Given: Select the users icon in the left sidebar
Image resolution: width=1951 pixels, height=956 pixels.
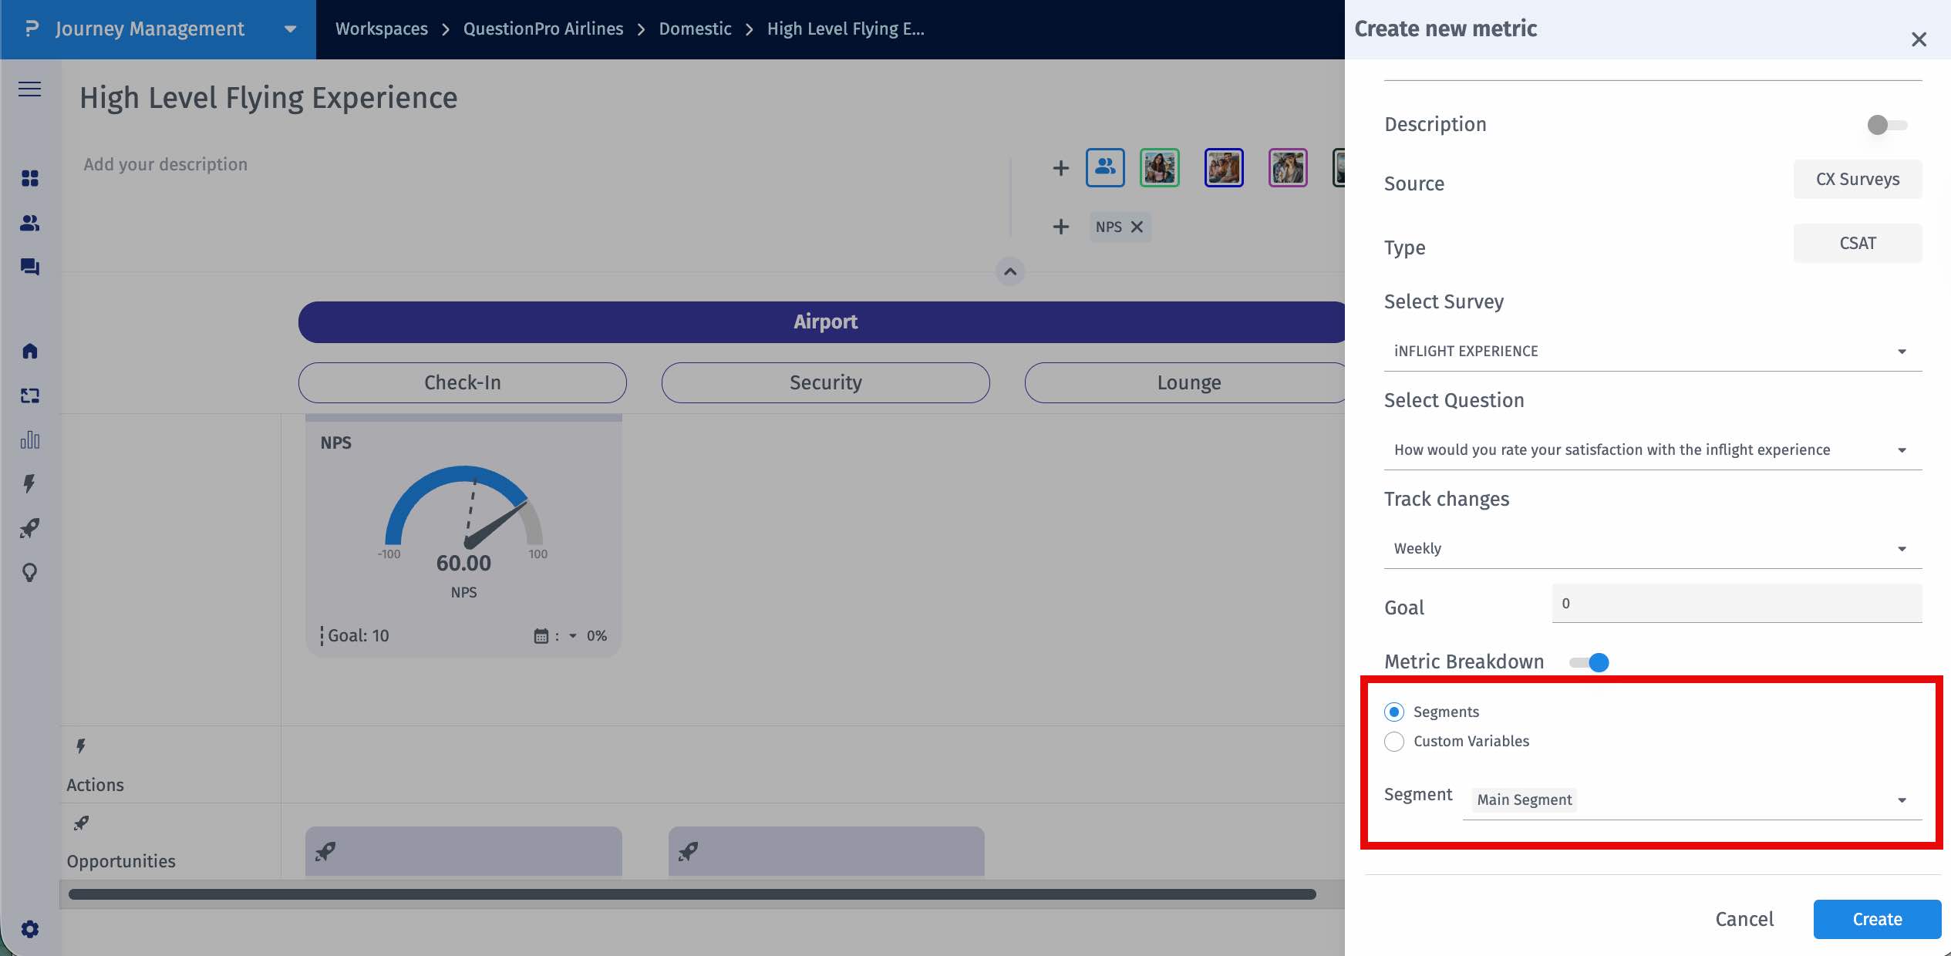Looking at the screenshot, I should point(29,224).
